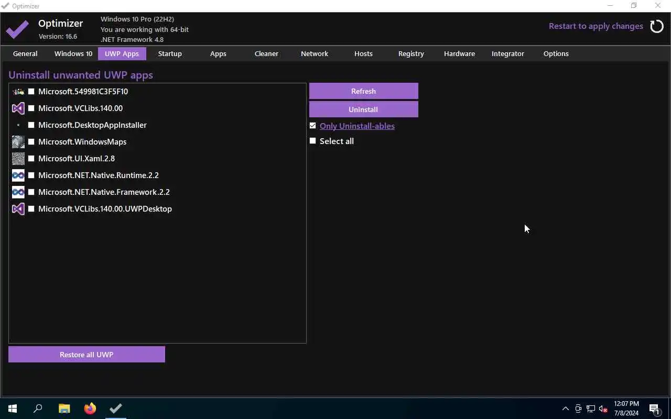Open the taskbar clock and date
Image resolution: width=671 pixels, height=419 pixels.
(626, 409)
